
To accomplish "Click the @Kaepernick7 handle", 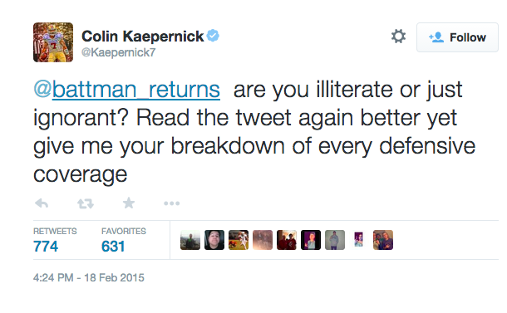I will click(x=118, y=52).
